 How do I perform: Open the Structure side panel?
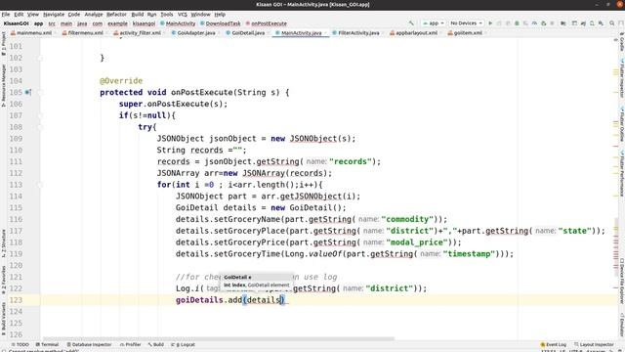3,243
